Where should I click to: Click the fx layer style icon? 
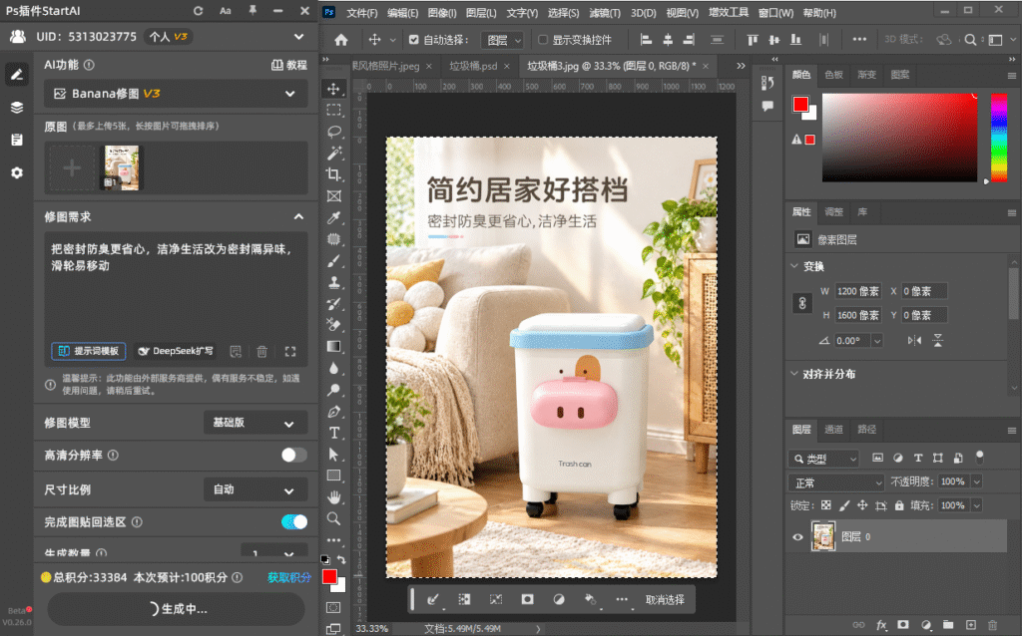click(881, 625)
